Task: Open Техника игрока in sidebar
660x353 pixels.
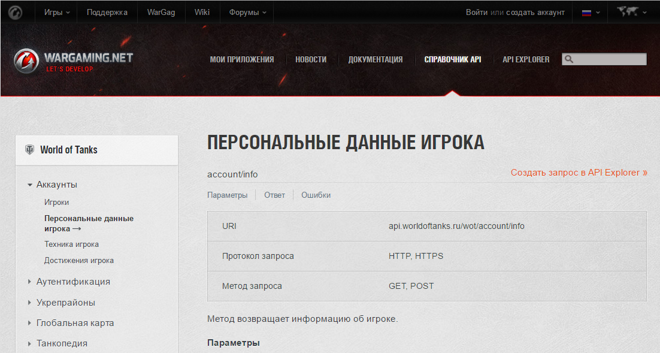Action: (x=71, y=245)
